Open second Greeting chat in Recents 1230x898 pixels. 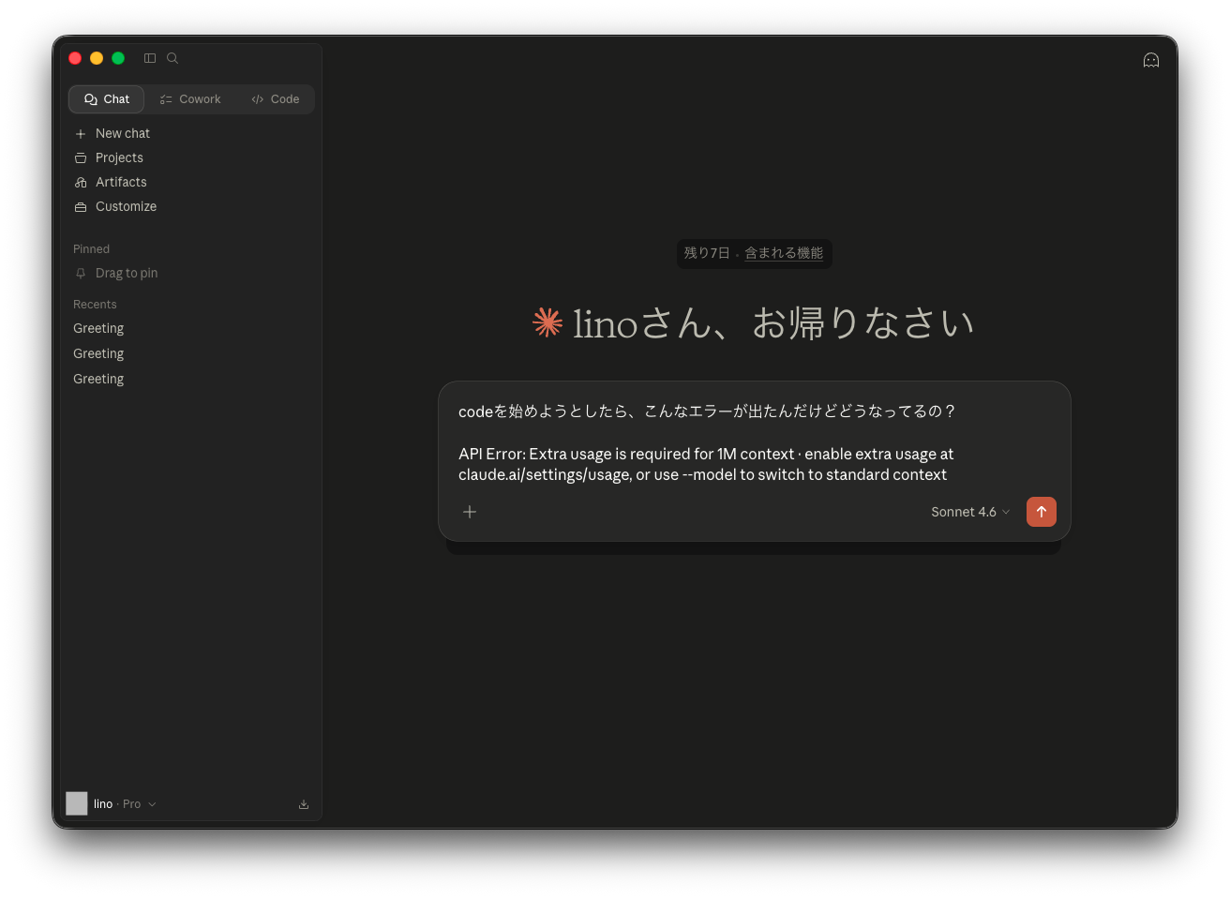point(191,354)
